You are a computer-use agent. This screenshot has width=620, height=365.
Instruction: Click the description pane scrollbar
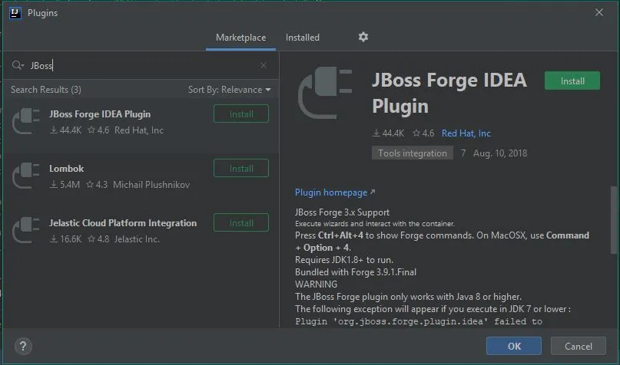click(614, 220)
